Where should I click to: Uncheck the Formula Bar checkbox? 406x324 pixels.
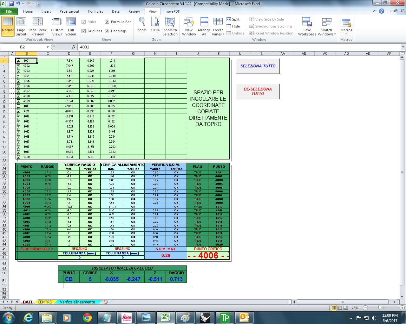point(107,22)
